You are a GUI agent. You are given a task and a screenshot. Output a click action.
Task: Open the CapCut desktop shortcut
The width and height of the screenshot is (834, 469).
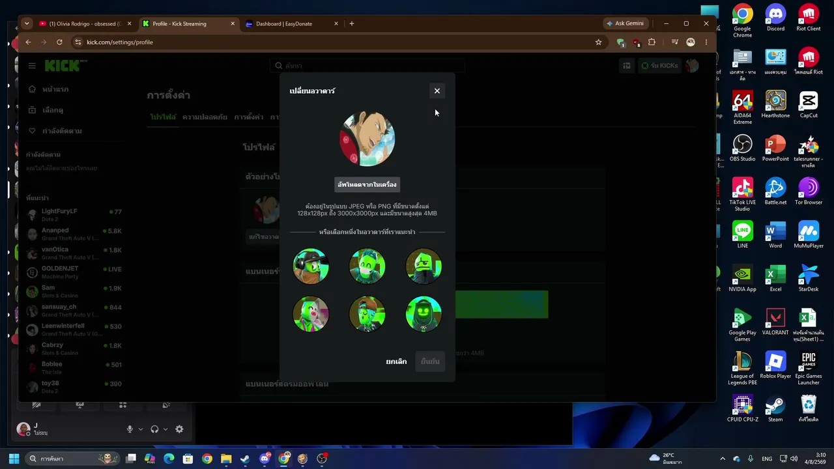click(809, 105)
